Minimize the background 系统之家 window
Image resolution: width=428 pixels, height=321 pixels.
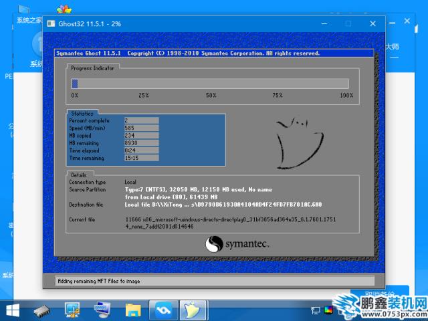tap(393, 23)
